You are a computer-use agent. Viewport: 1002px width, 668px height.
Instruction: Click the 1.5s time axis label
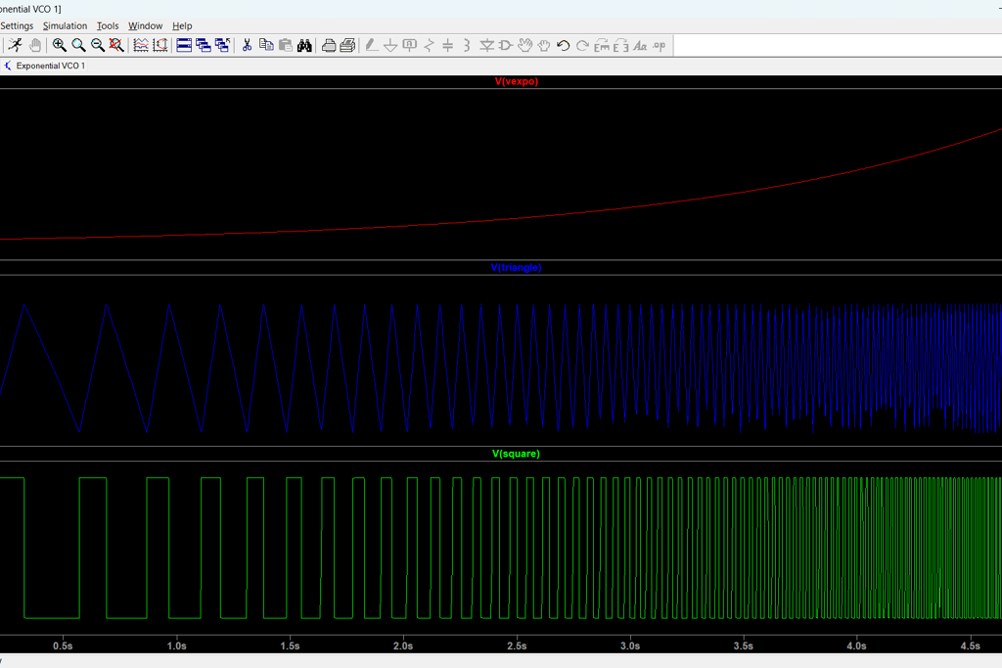(290, 646)
